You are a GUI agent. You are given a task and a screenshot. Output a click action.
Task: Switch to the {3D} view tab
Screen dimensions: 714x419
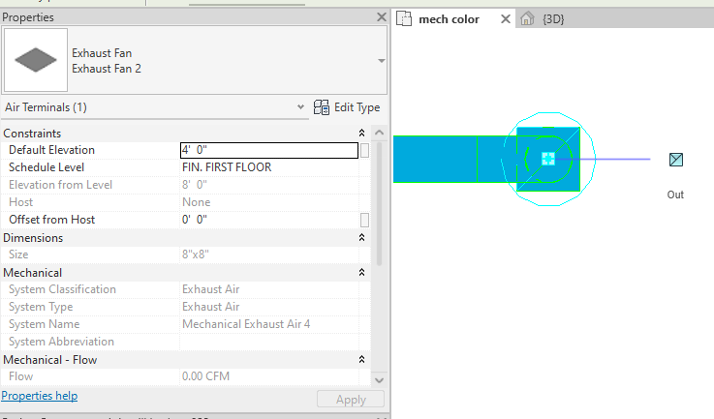pyautogui.click(x=553, y=19)
